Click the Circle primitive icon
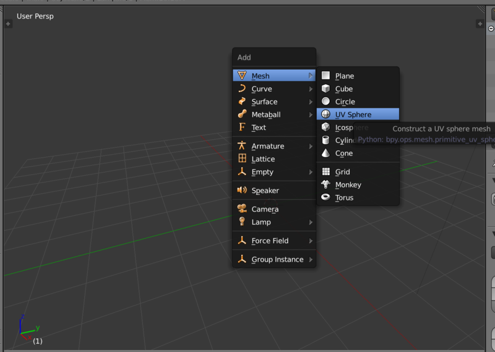The image size is (495, 352). click(x=325, y=101)
